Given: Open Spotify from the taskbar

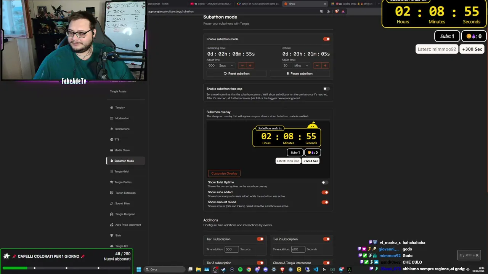Looking at the screenshot, I should 240,269.
